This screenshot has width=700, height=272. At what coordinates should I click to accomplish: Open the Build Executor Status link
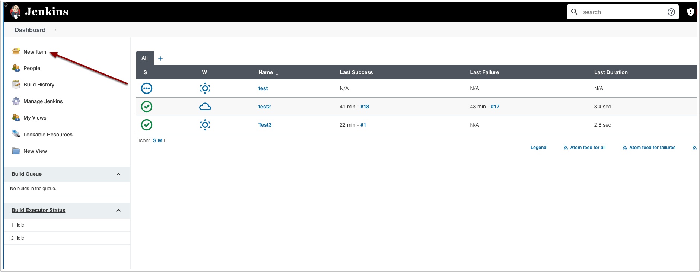pos(38,210)
